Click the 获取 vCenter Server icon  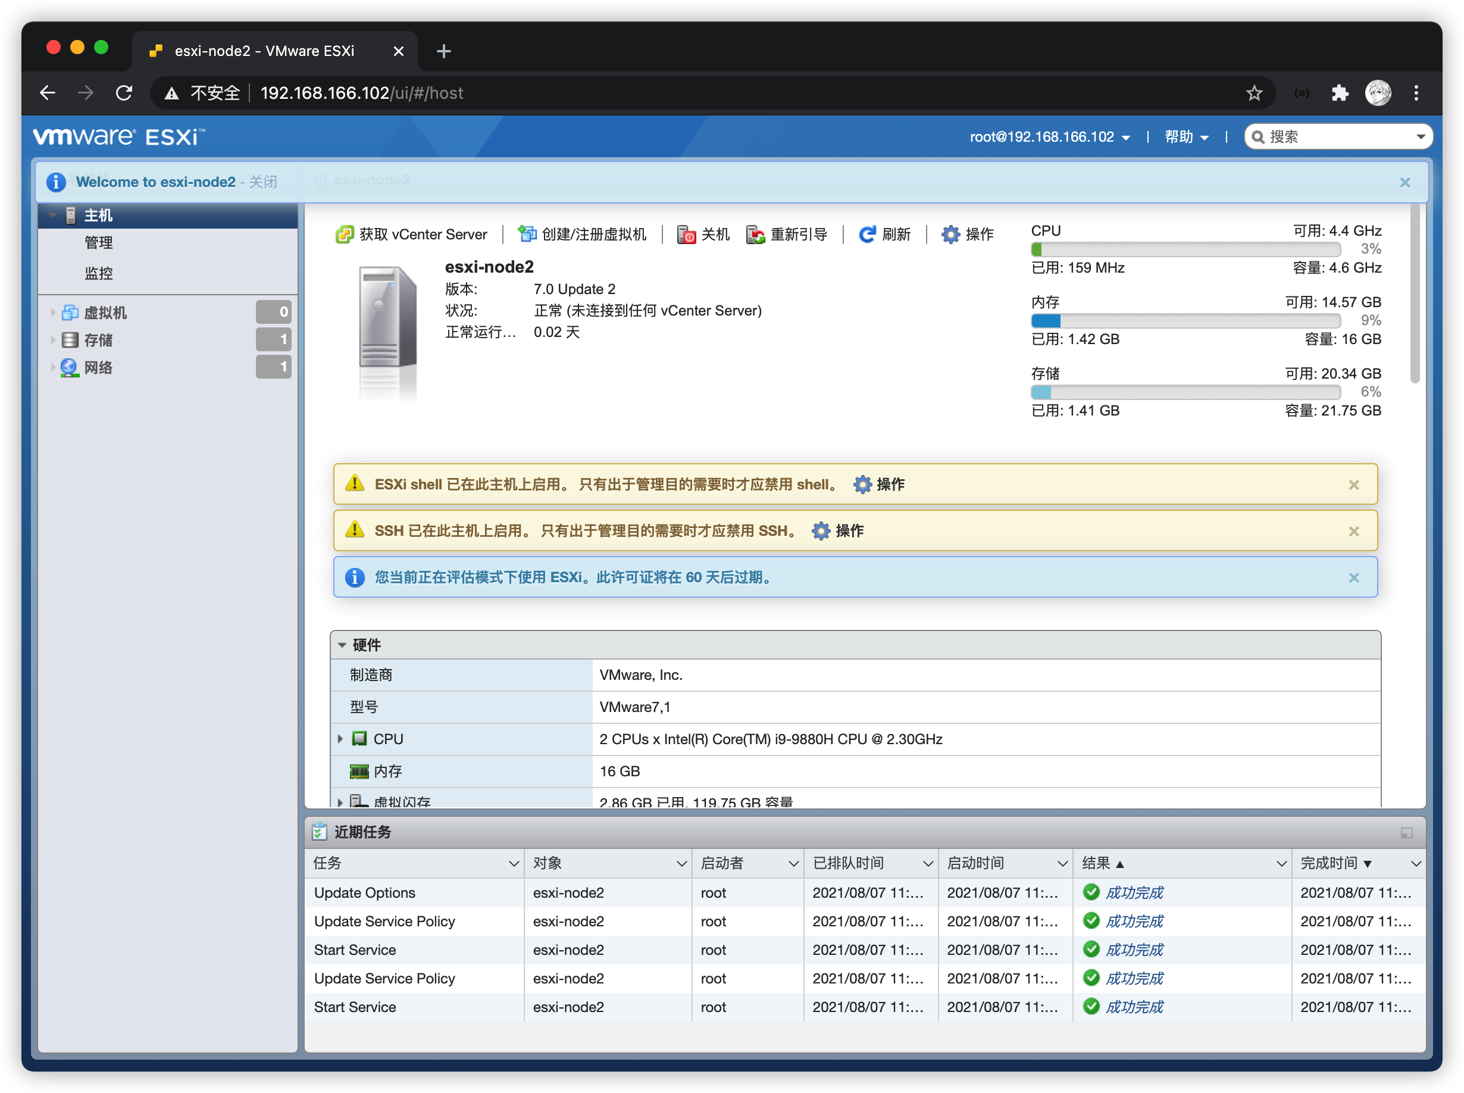coord(344,234)
